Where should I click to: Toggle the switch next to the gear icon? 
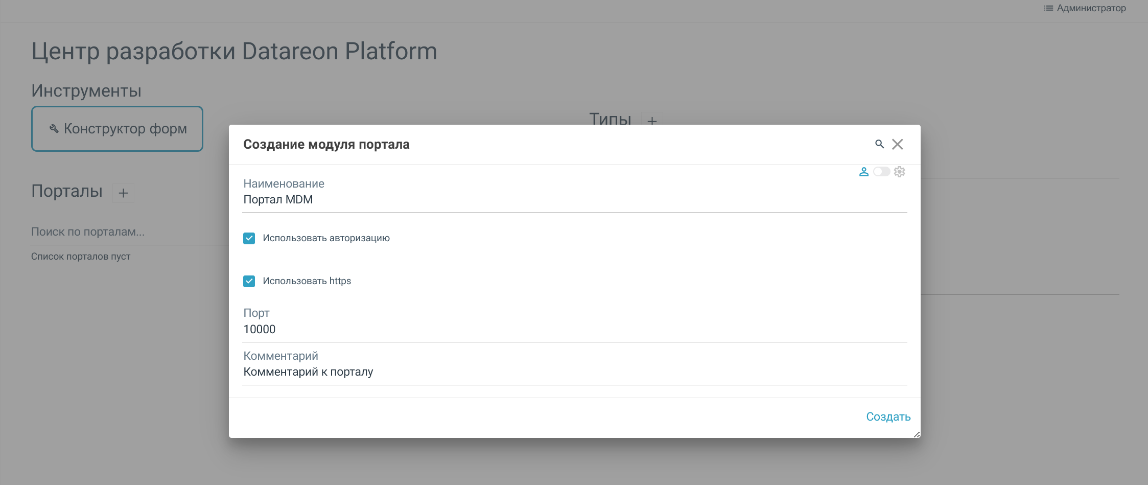coord(881,172)
